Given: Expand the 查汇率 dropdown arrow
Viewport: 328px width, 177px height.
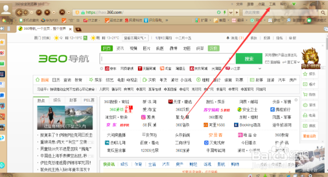Looking at the screenshot, I should tap(299, 62).
